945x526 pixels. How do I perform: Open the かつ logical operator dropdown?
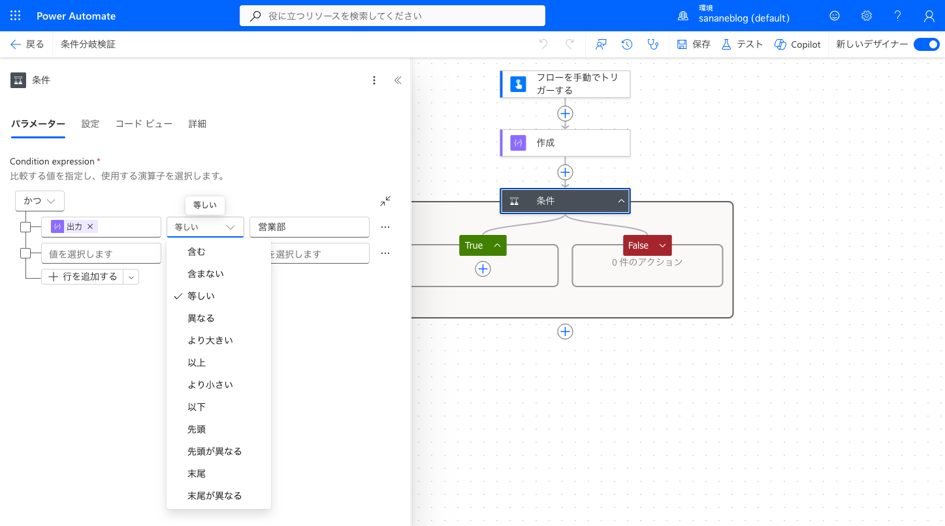[x=40, y=201]
